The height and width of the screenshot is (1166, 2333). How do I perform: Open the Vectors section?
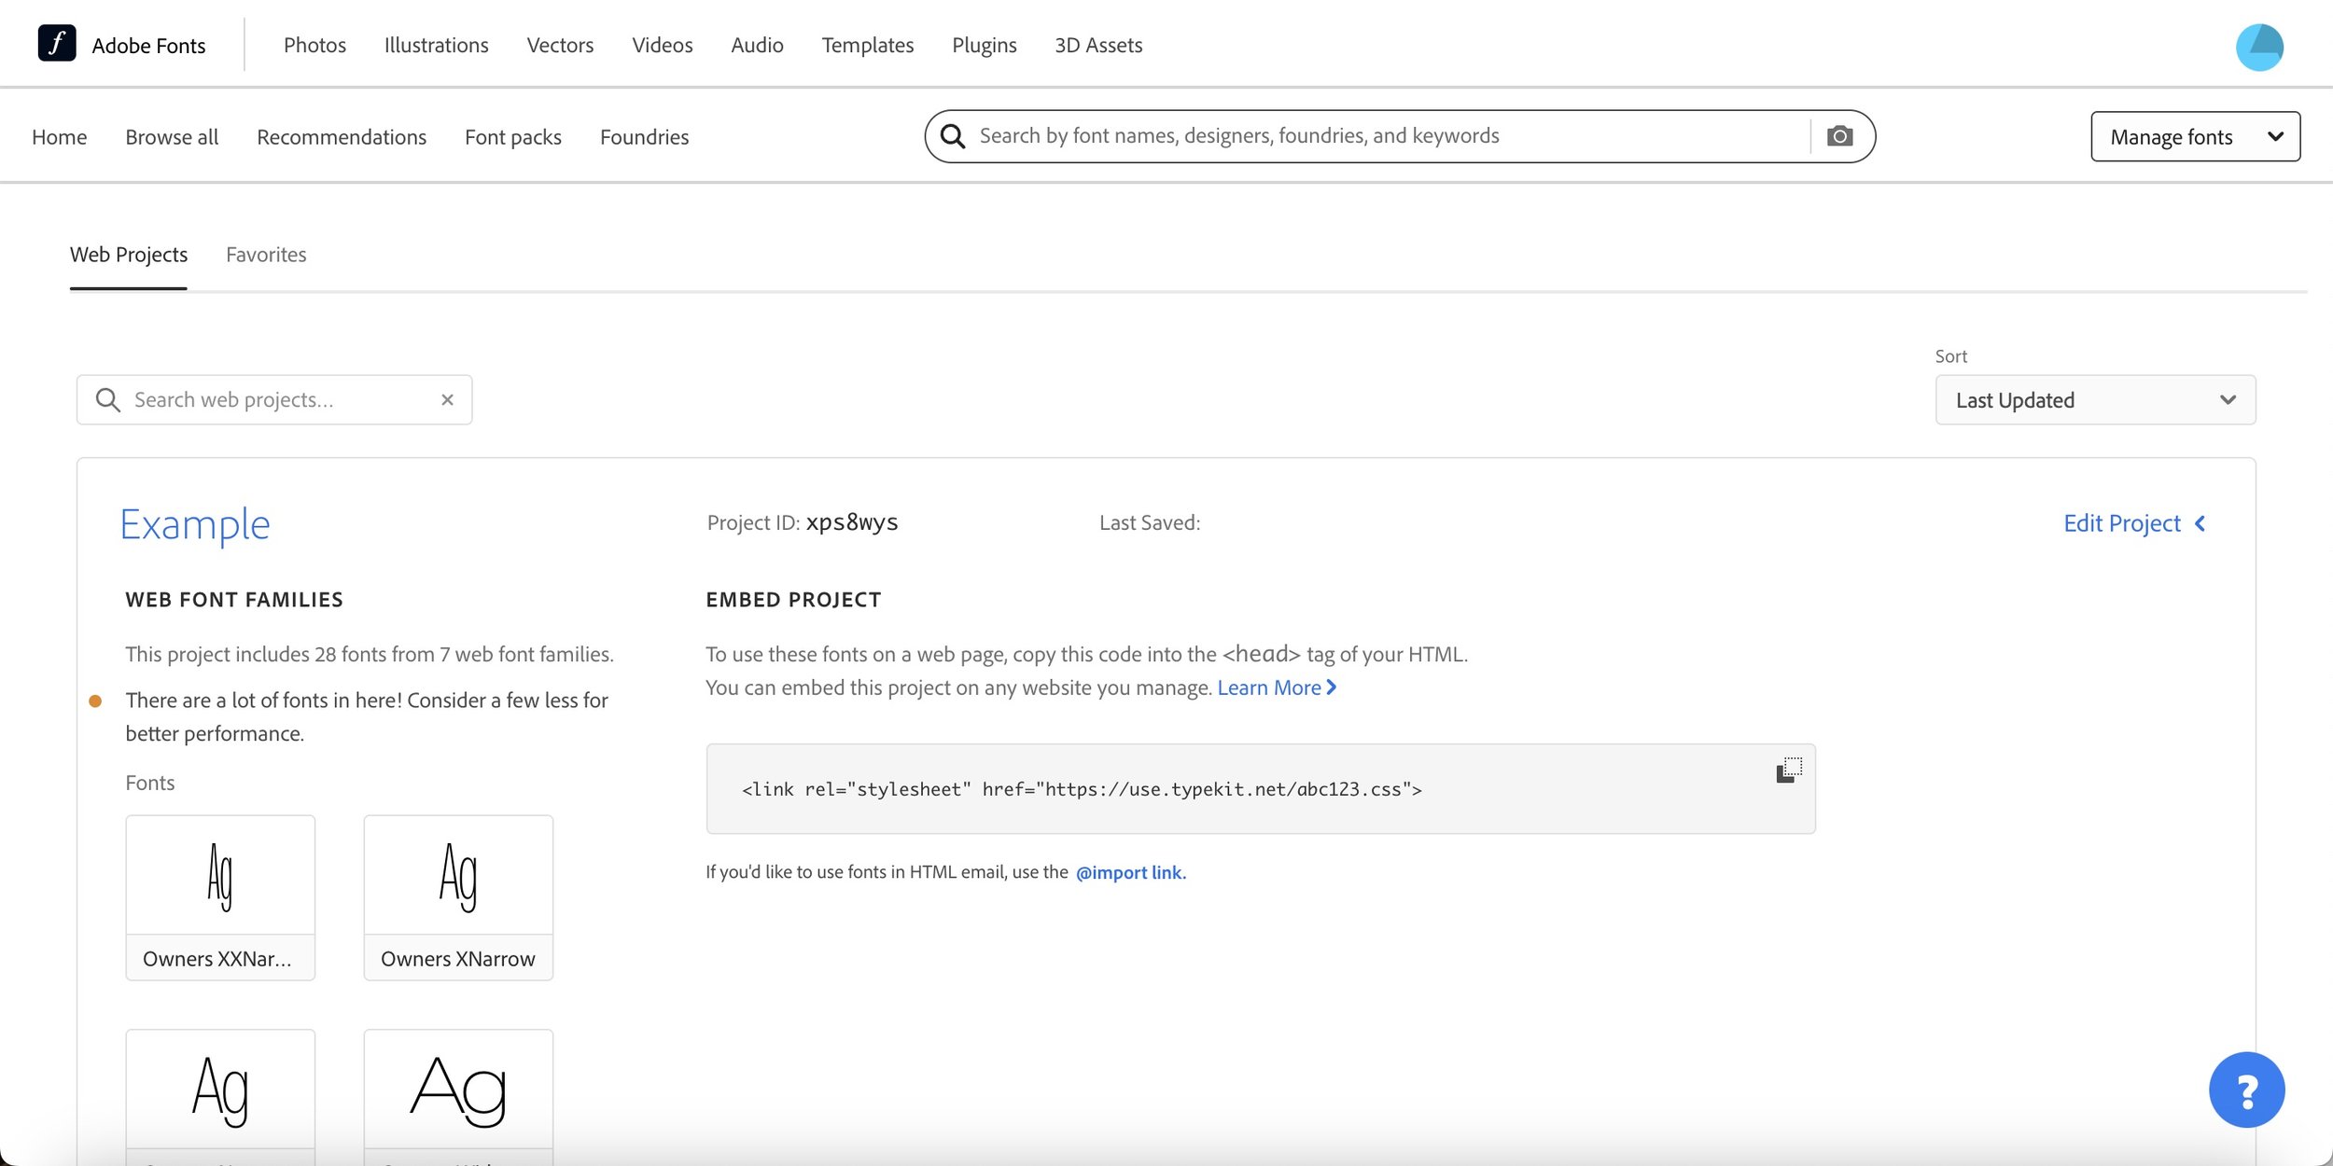tap(560, 45)
